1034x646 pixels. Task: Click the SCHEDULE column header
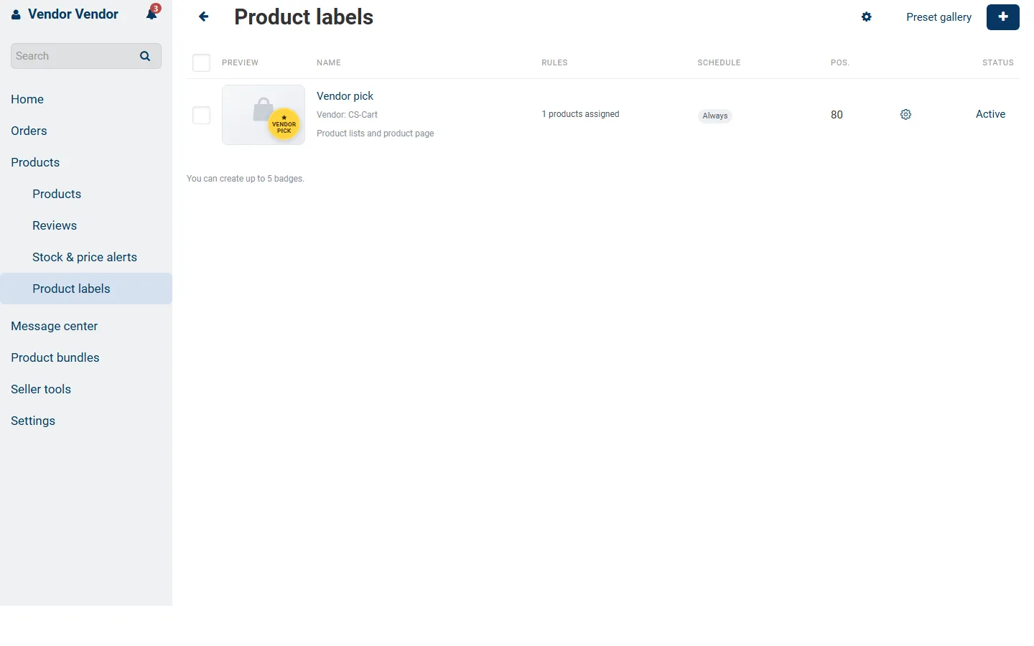point(719,63)
